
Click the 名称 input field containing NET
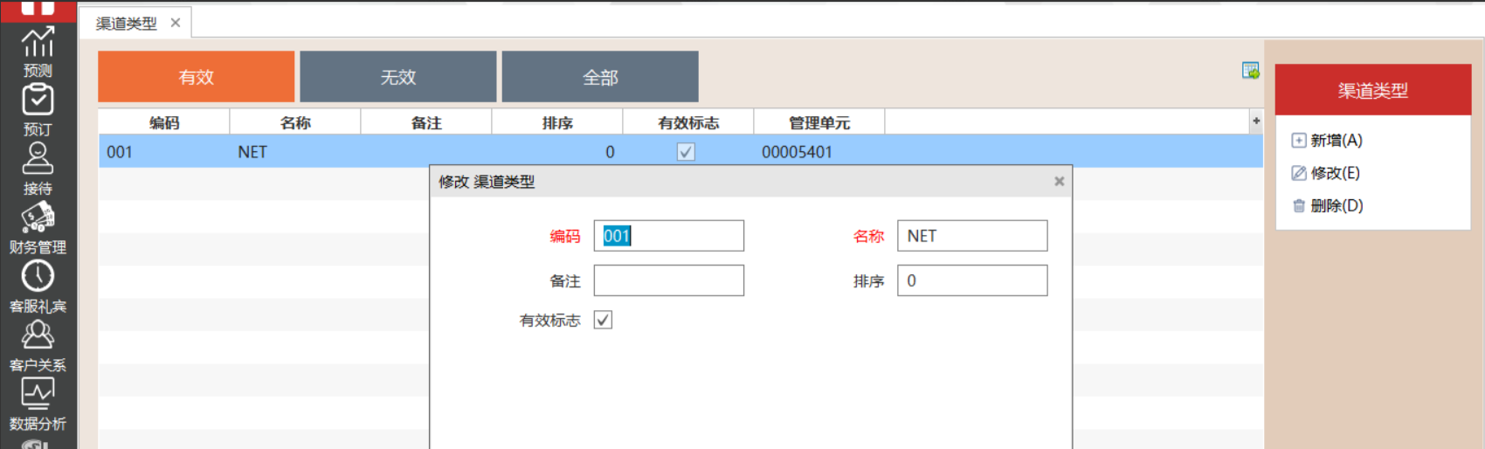(x=971, y=236)
